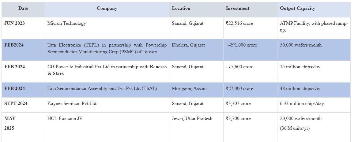The width and height of the screenshot is (354, 142).
Task: Click the Date column header
Action: pyautogui.click(x=23, y=8)
